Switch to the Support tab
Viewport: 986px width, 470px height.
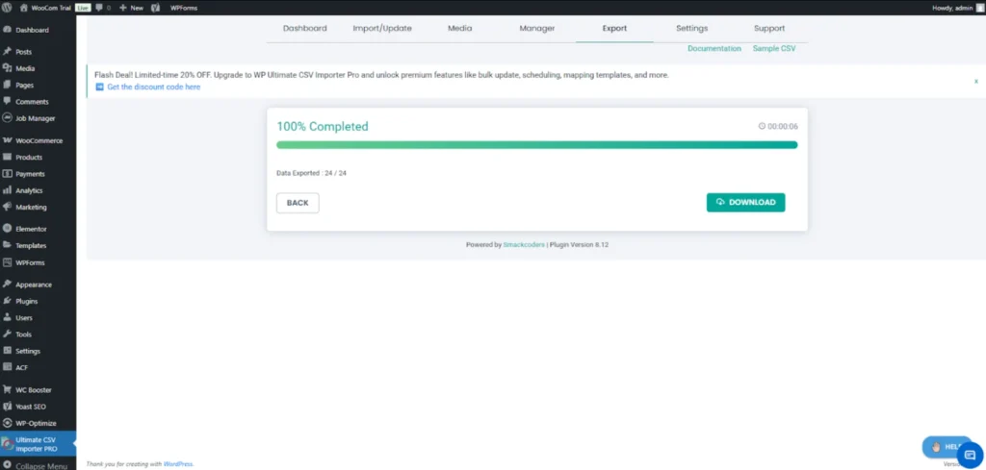769,28
